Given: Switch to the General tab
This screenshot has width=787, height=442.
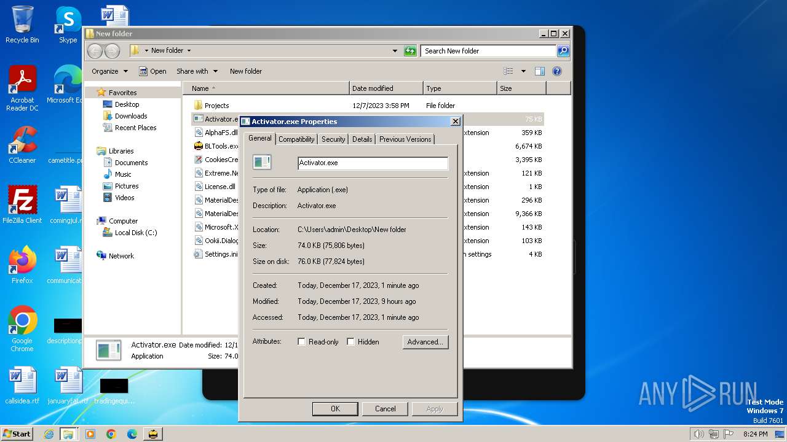Looking at the screenshot, I should (x=259, y=138).
